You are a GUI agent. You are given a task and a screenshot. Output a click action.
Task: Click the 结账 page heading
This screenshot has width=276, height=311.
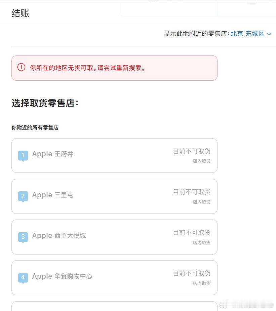tap(21, 13)
